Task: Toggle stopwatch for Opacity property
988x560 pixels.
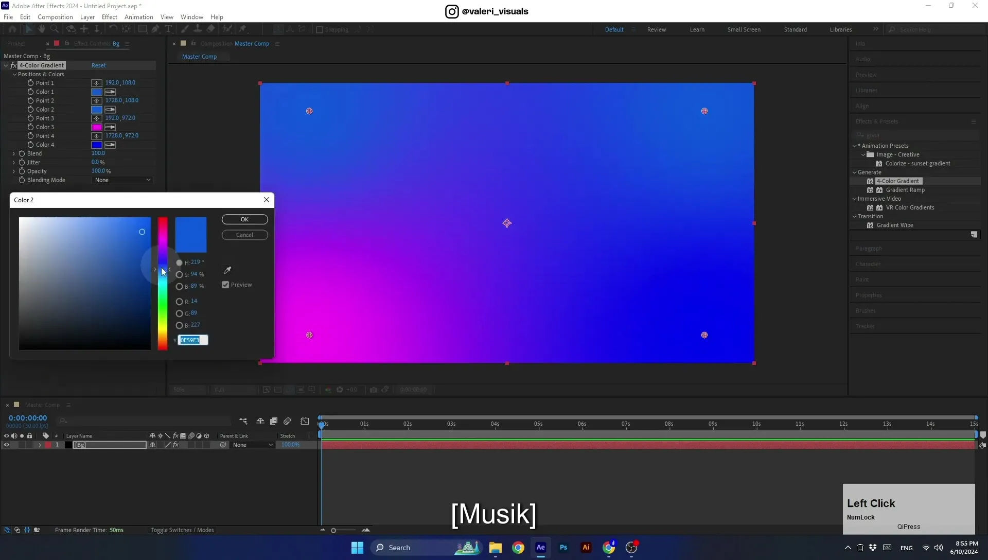Action: (x=22, y=171)
